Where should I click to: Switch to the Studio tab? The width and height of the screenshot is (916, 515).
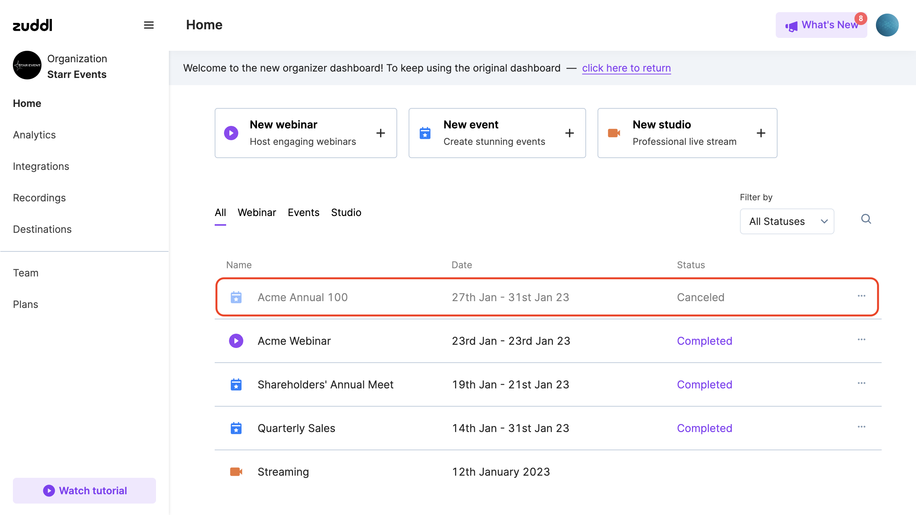click(x=346, y=212)
